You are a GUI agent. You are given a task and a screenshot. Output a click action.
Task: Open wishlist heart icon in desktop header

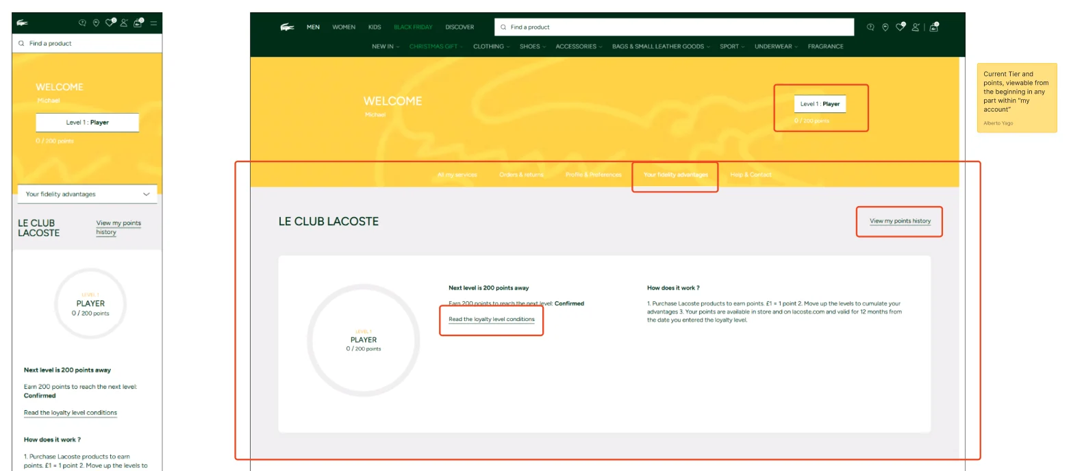click(x=900, y=27)
